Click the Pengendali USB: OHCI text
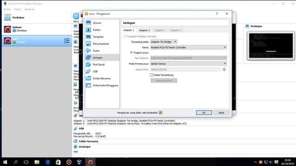This screenshot has height=166, width=296. pyautogui.click(x=87, y=133)
